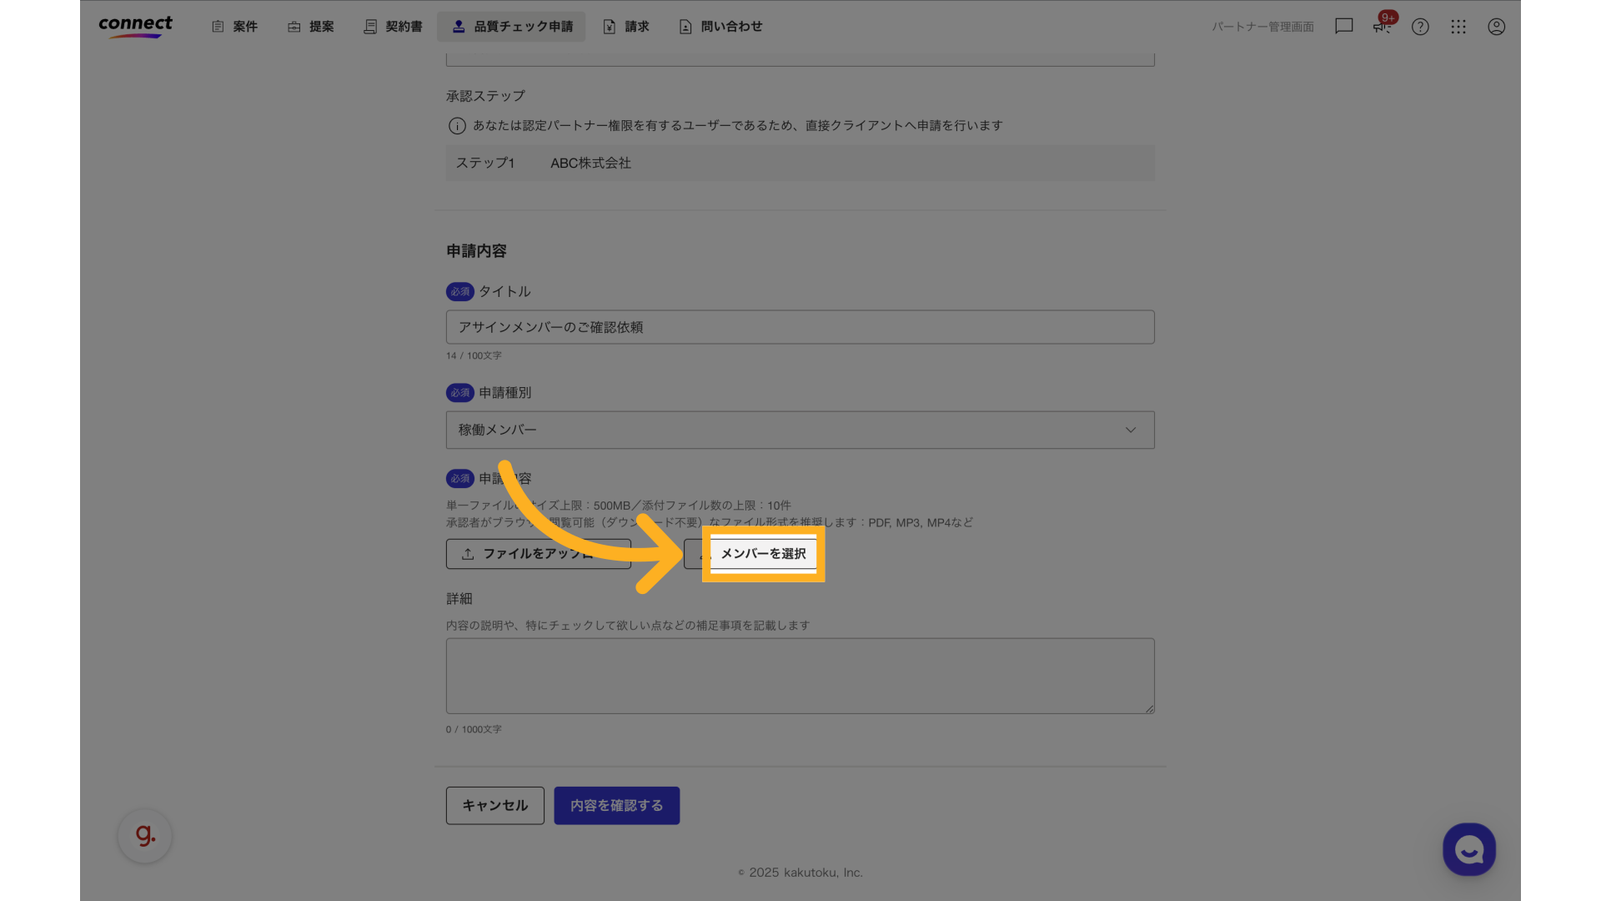The image size is (1601, 901).
Task: Switch to the 案件 tab
Action: tap(234, 26)
